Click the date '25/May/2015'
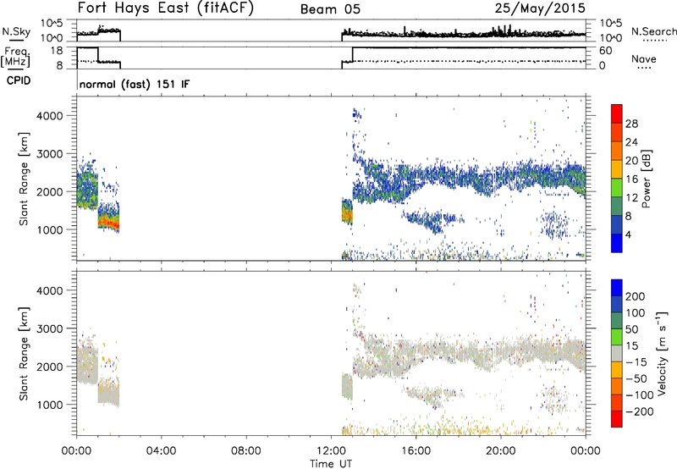This screenshot has height=469, width=677. tap(540, 8)
